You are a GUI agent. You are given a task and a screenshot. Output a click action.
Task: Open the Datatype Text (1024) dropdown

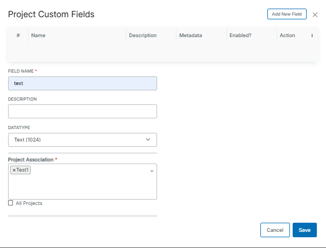(82, 140)
